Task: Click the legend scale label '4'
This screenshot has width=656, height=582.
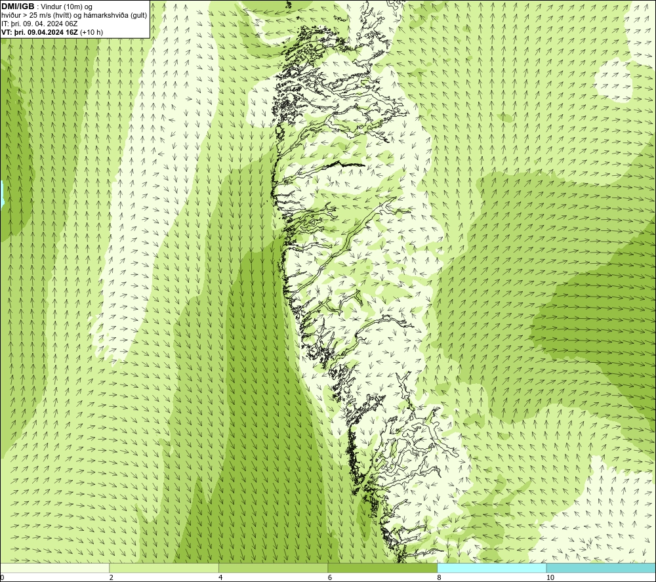Action: tap(220, 577)
